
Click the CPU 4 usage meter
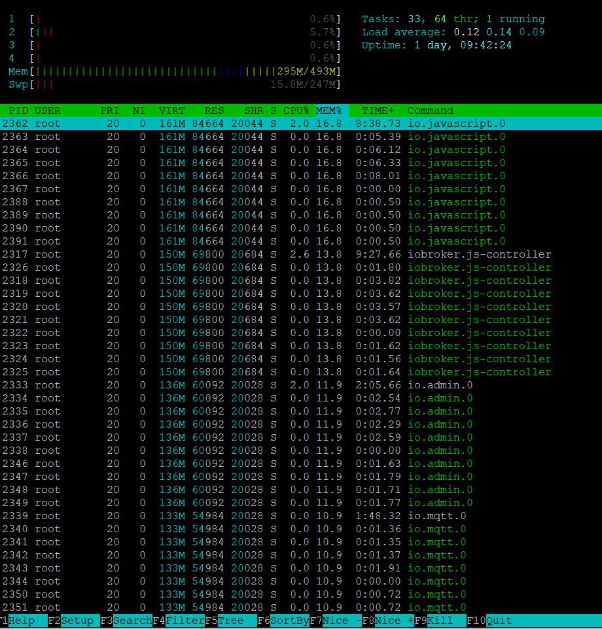click(x=174, y=59)
